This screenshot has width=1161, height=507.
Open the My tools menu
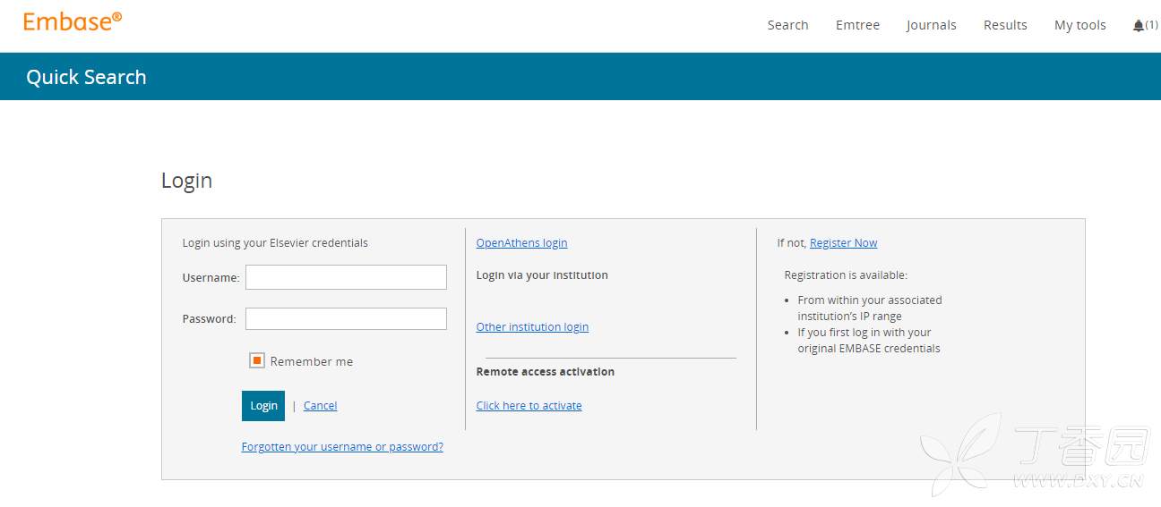(1079, 25)
